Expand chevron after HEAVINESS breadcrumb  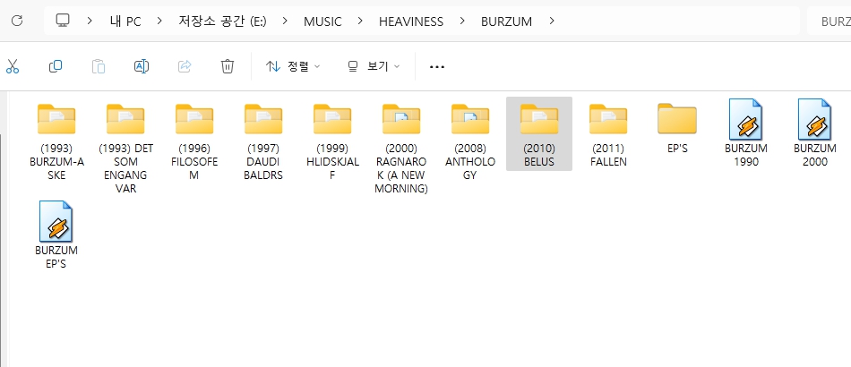click(462, 21)
